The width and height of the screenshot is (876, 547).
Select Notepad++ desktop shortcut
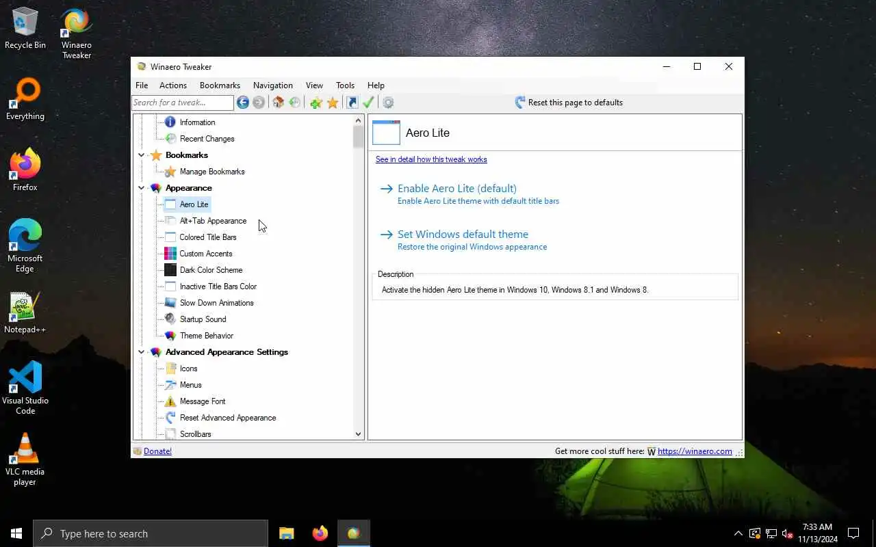(x=25, y=312)
